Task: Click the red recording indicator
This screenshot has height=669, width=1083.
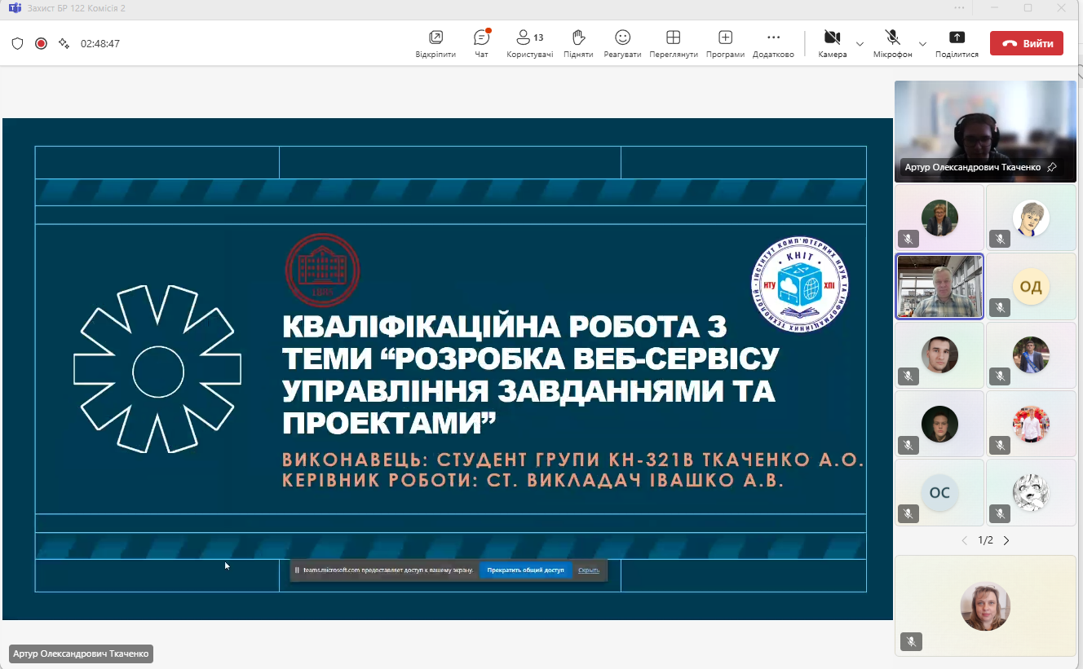Action: pyautogui.click(x=41, y=43)
